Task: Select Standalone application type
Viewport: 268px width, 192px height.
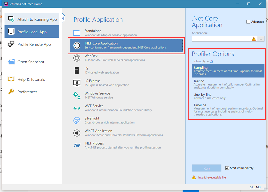Action: point(127,33)
